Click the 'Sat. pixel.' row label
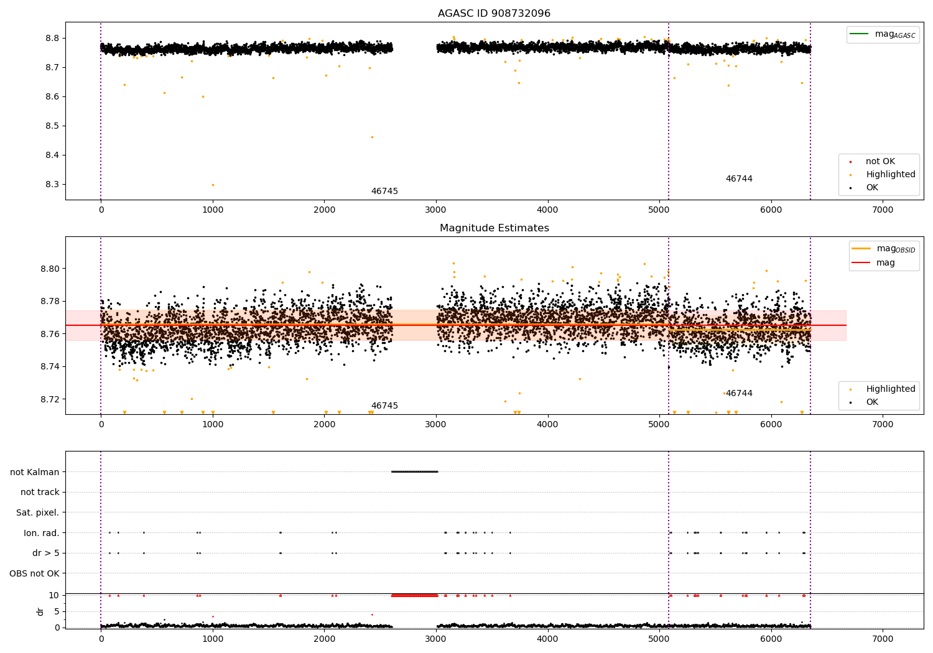 [x=38, y=513]
